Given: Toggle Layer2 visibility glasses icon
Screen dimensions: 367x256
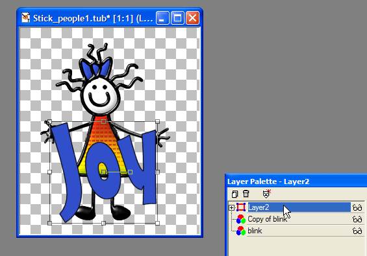Looking at the screenshot, I should click(x=357, y=207).
